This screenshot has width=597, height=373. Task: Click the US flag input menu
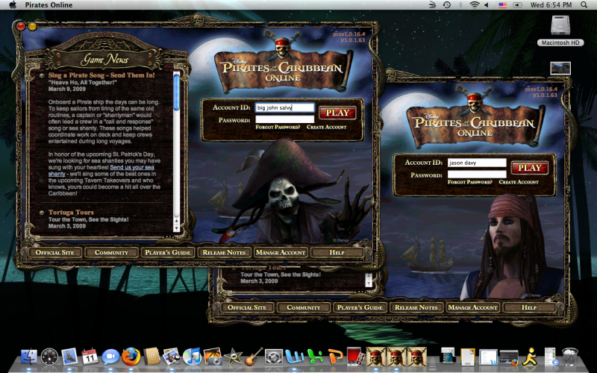[x=502, y=5]
